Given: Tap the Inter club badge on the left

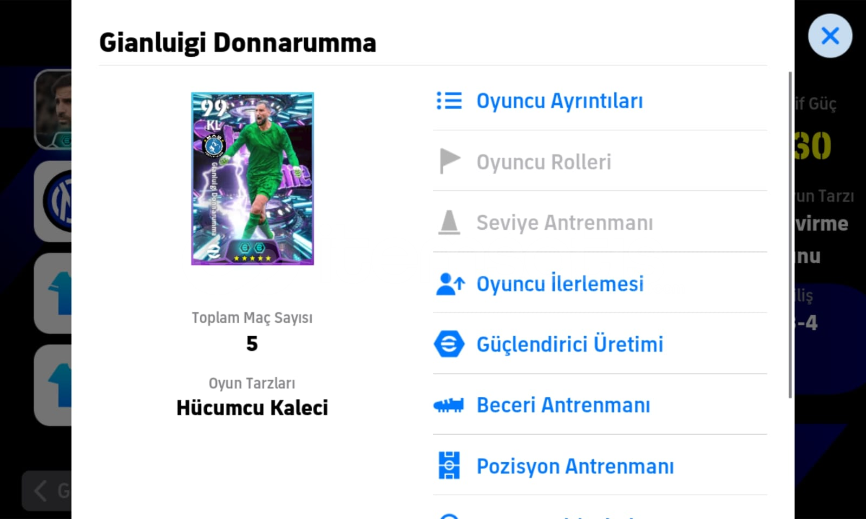Looking at the screenshot, I should point(56,201).
